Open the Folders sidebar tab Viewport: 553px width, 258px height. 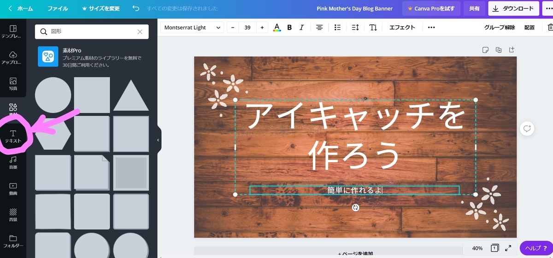tap(13, 241)
